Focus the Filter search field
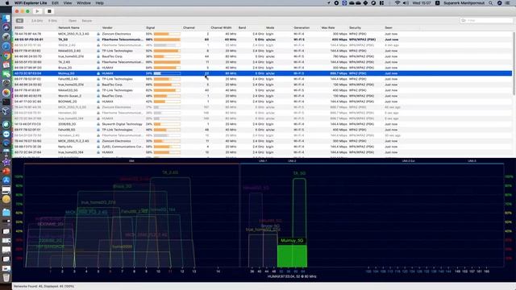The width and height of the screenshot is (516, 290). tap(486, 20)
